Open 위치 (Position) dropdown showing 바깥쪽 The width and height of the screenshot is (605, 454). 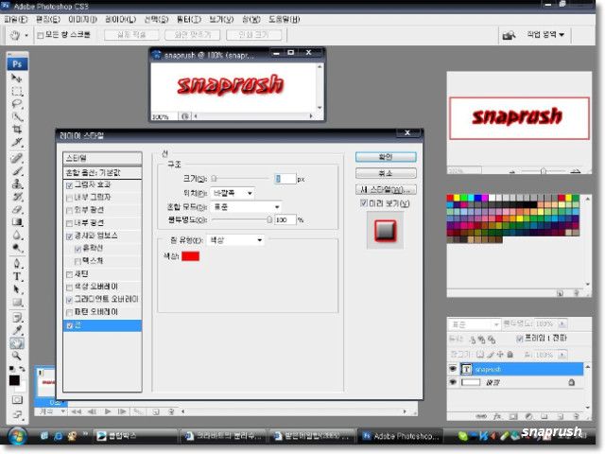pos(233,193)
